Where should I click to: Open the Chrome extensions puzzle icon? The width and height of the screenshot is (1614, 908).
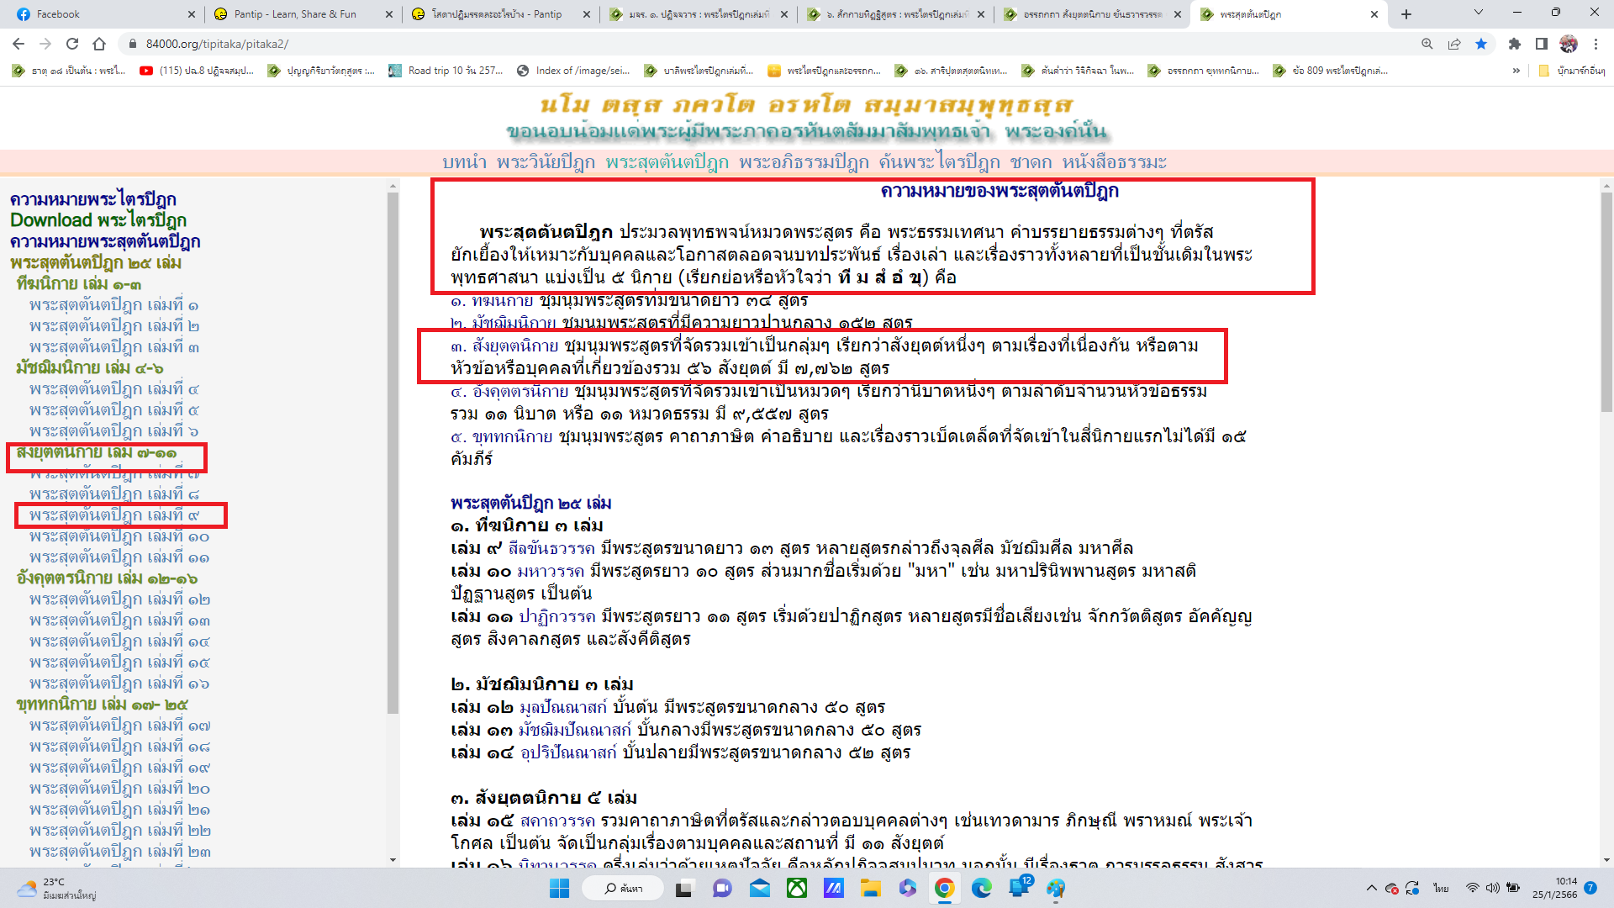pyautogui.click(x=1514, y=44)
